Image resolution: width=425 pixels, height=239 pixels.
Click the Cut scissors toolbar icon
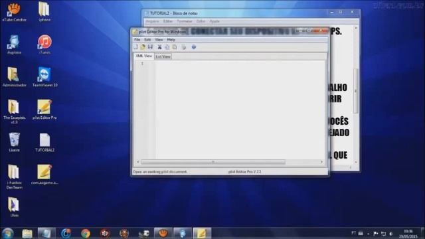click(159, 47)
